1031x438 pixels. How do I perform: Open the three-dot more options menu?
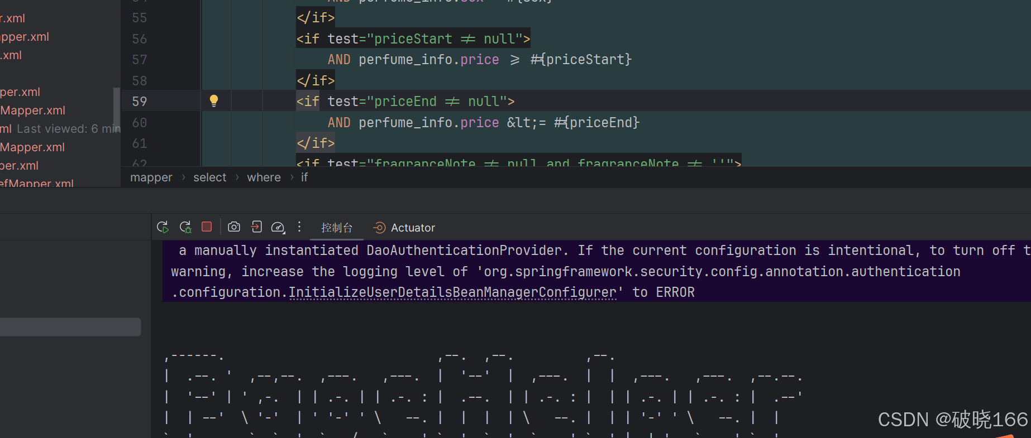click(x=299, y=227)
